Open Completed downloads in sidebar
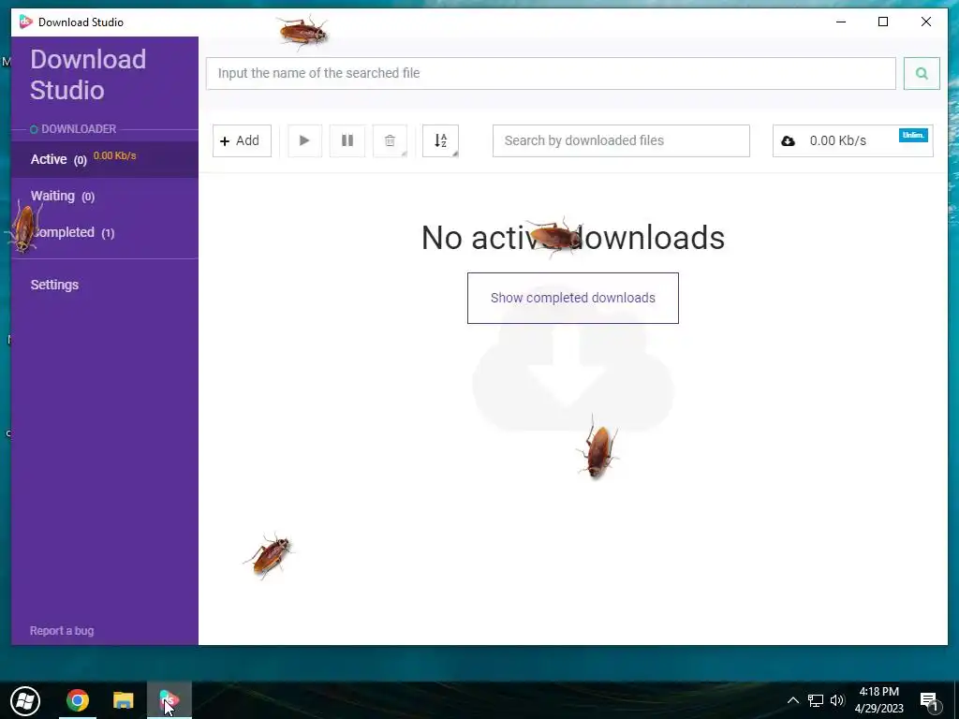Viewport: 959px width, 719px height. coord(105,233)
